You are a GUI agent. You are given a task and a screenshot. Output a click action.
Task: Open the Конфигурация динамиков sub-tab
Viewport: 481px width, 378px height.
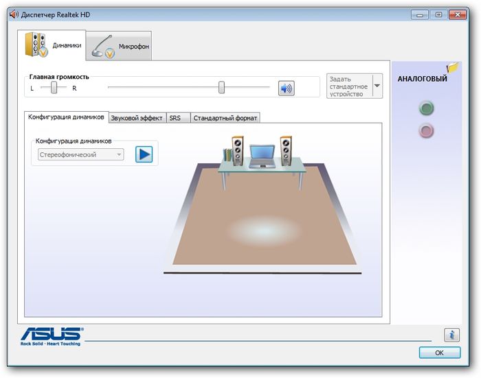click(x=66, y=117)
